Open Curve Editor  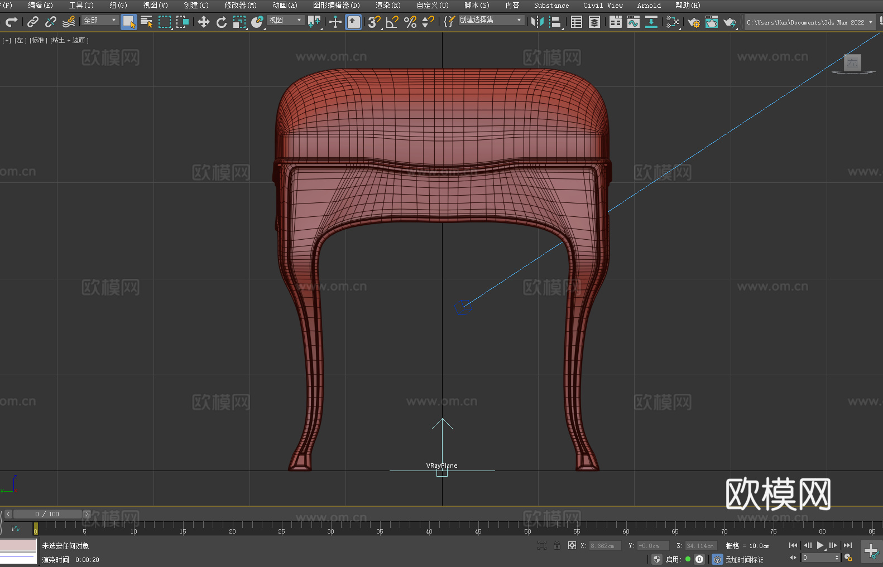pyautogui.click(x=634, y=22)
